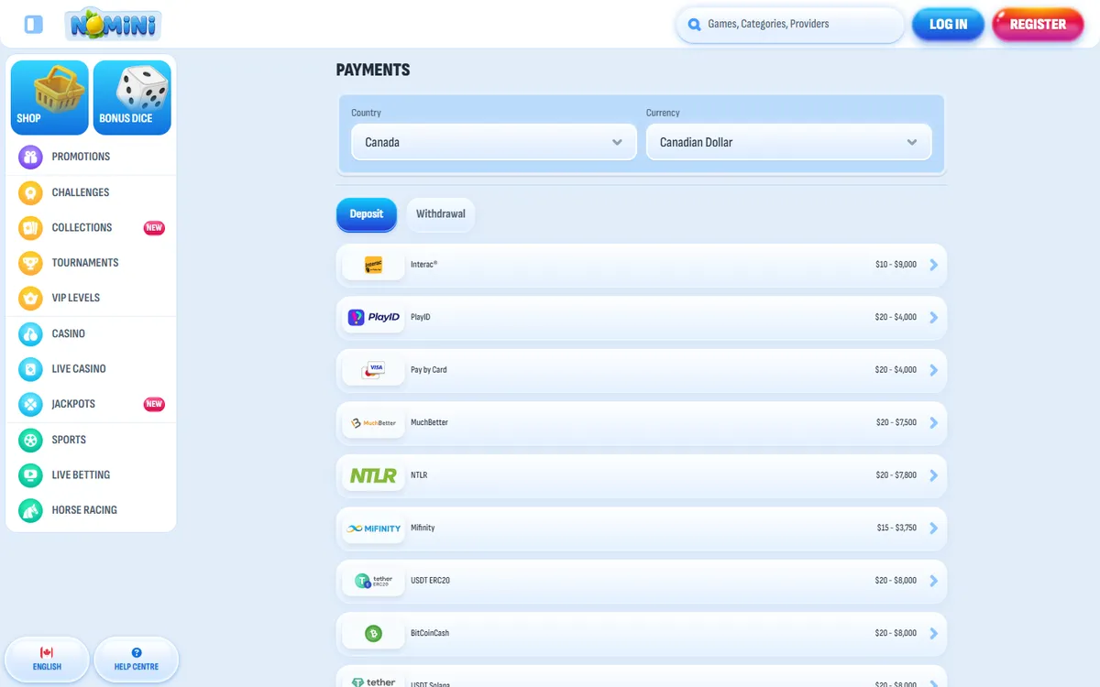Open the Country dropdown showing Canada

(x=493, y=142)
